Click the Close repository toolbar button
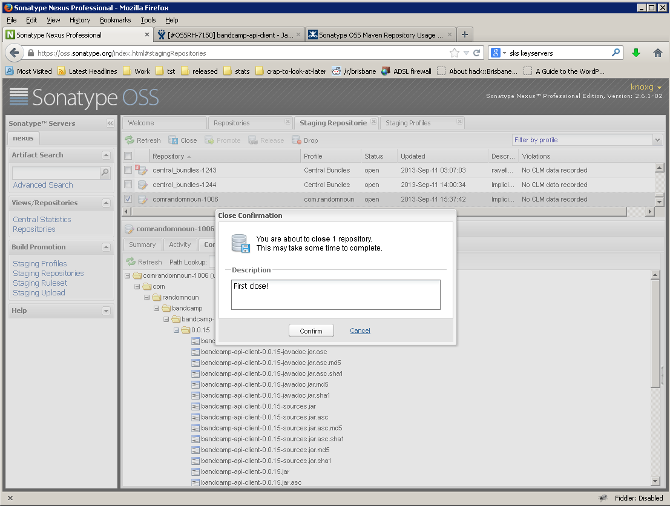This screenshot has width=670, height=506. click(182, 140)
